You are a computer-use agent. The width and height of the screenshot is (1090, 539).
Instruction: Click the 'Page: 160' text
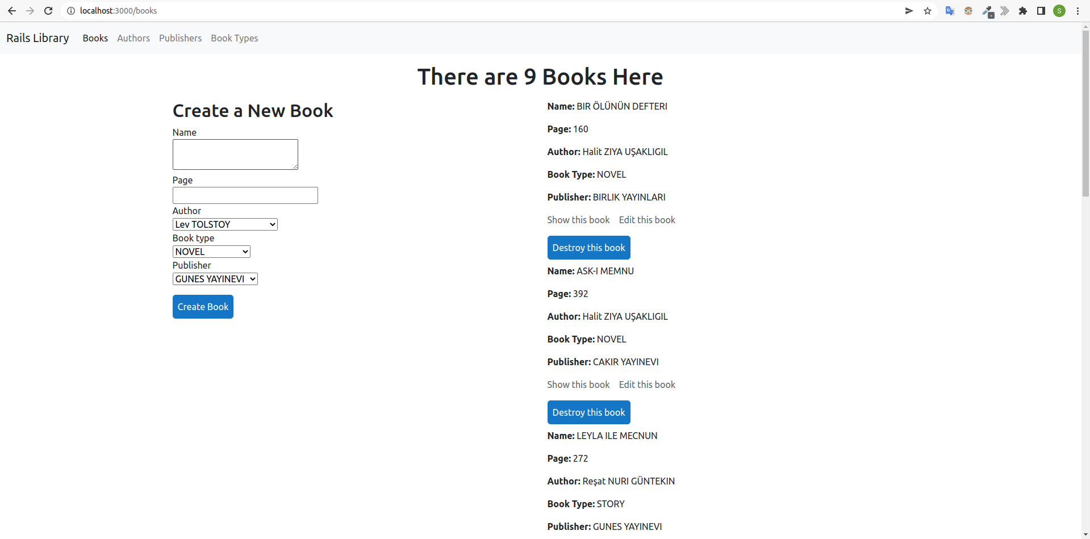coord(568,129)
